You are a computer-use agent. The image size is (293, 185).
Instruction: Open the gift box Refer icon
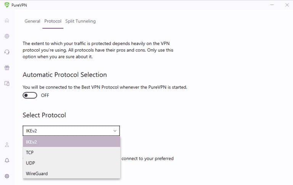click(7, 68)
